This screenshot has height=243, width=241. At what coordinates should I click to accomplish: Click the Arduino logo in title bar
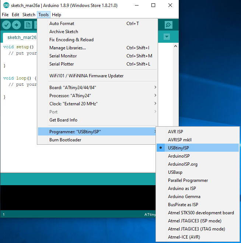[x=6, y=6]
